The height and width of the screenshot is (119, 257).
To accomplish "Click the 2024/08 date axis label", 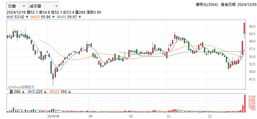I will pos(53,116).
